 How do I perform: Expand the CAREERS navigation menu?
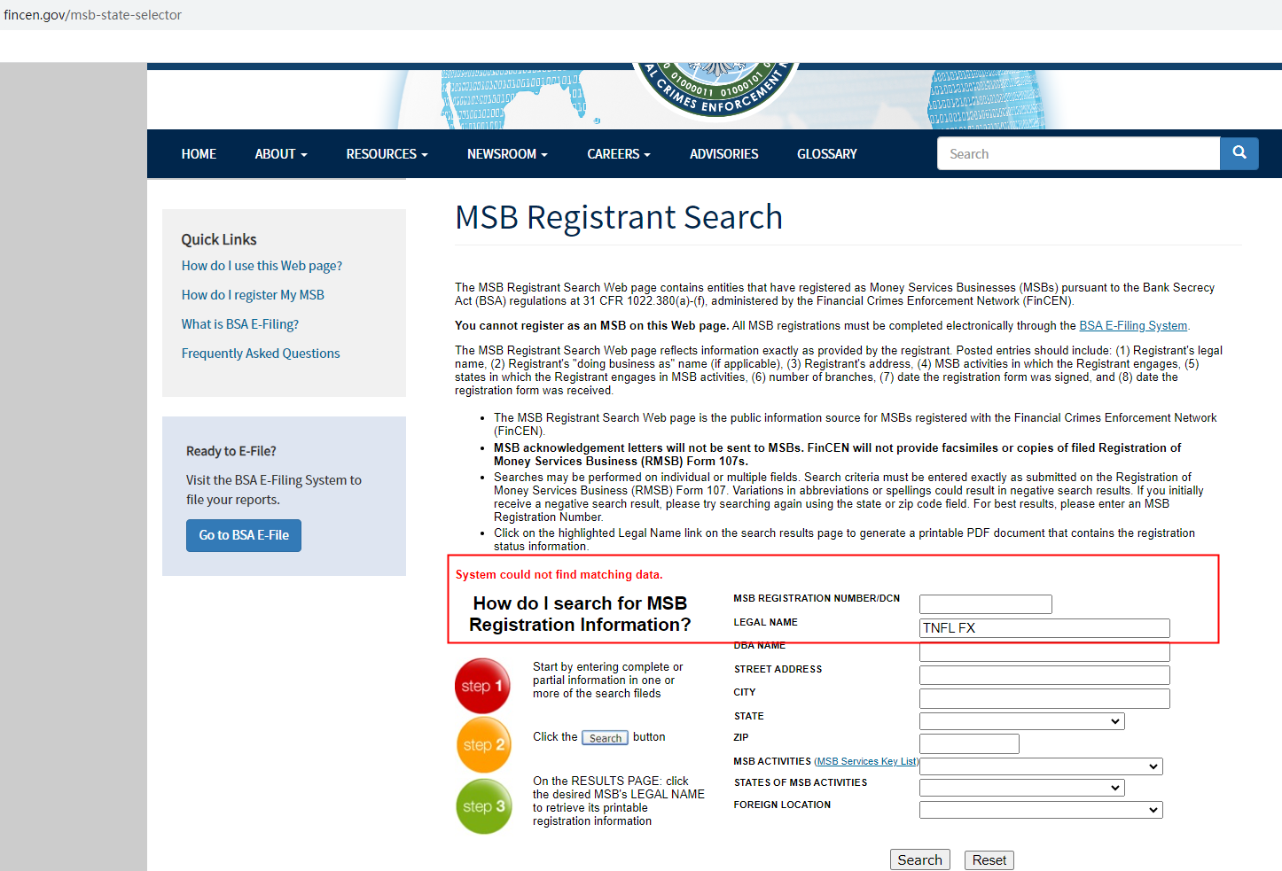(x=619, y=154)
